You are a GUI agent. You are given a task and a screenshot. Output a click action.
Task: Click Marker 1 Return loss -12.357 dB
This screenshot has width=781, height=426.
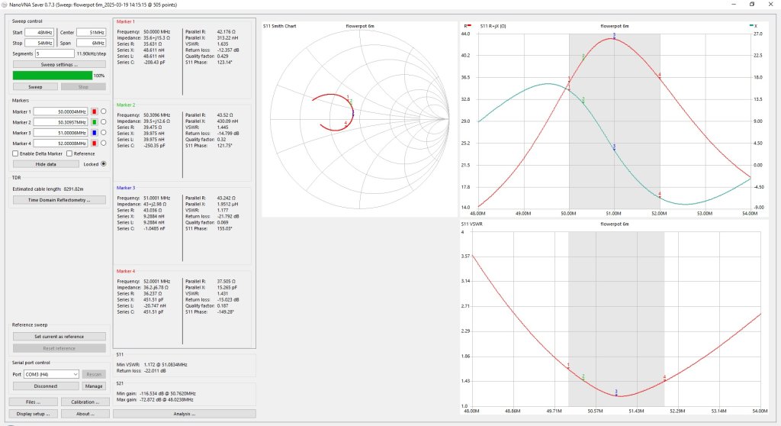tap(228, 50)
